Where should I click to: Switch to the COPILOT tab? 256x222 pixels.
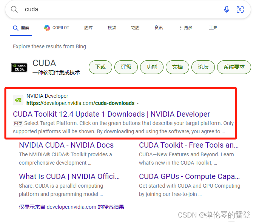pyautogui.click(x=57, y=28)
